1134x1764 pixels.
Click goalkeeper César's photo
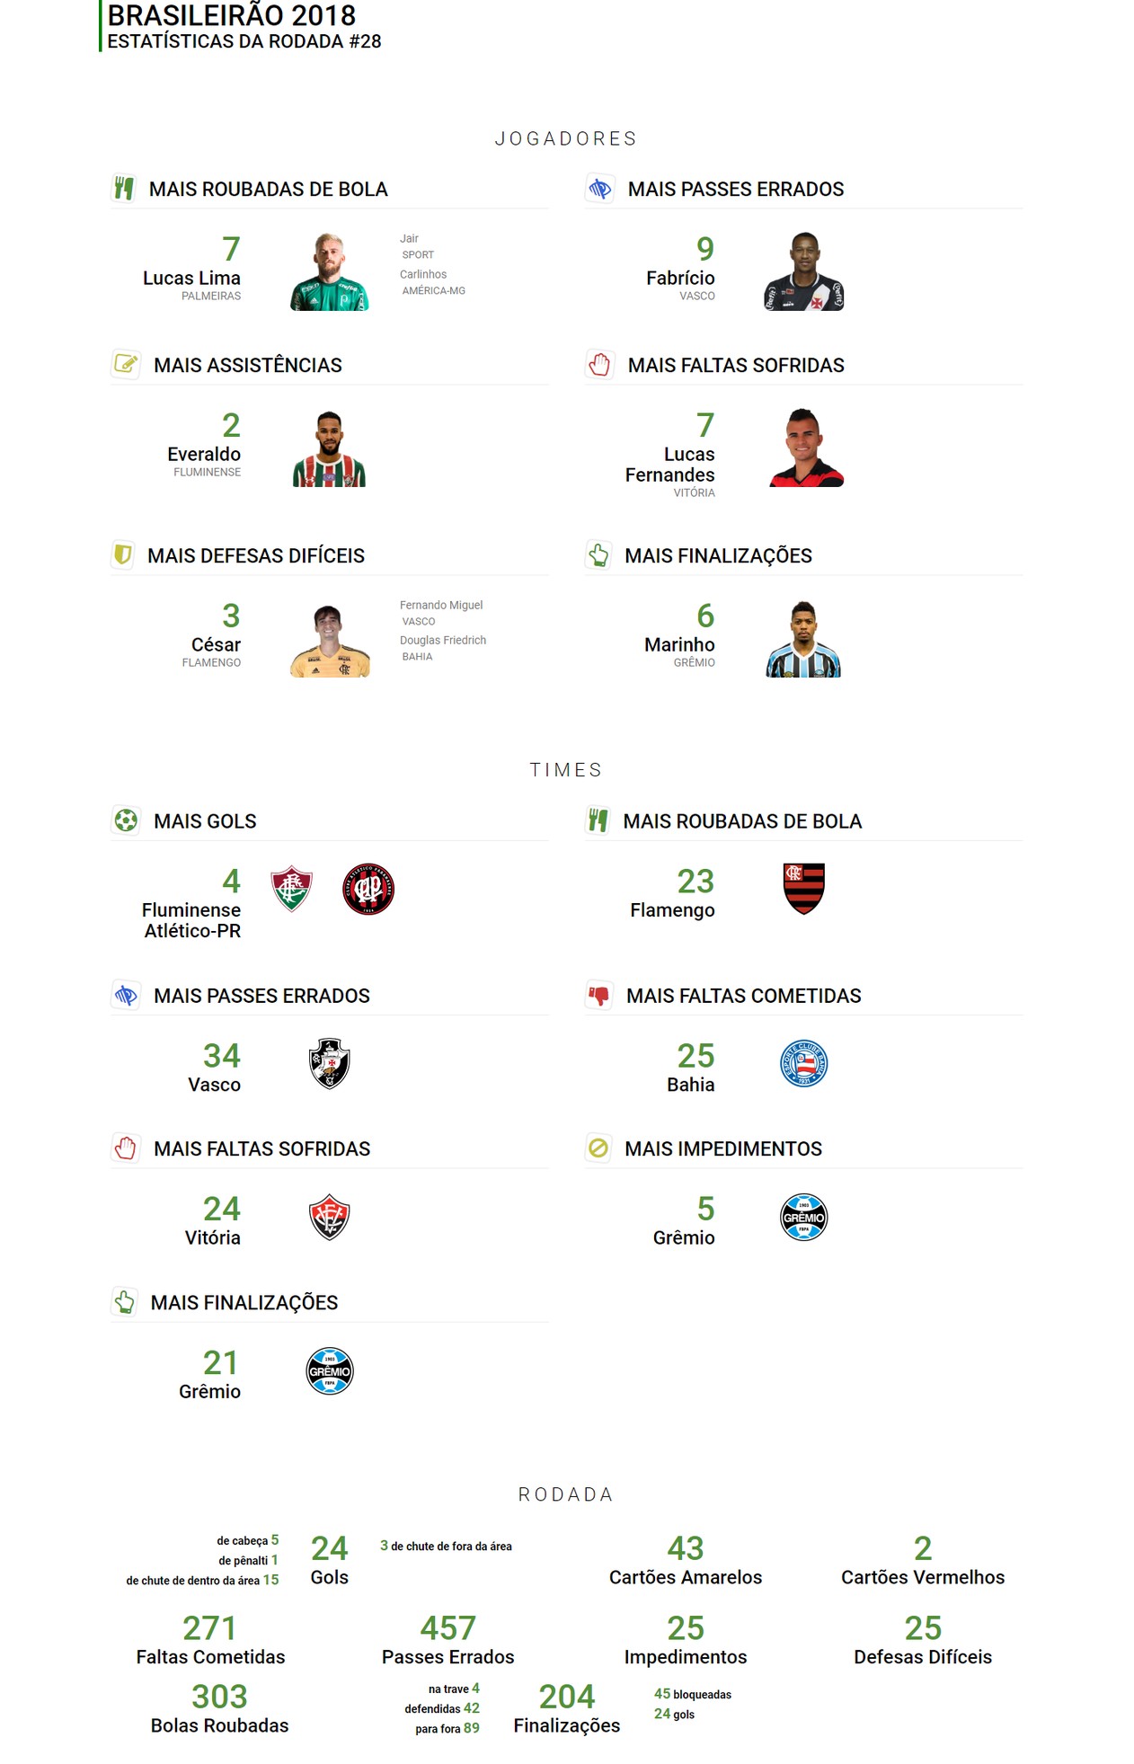click(x=330, y=641)
